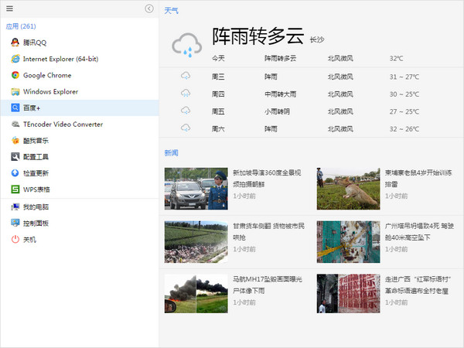Open the hamburger menu icon
Viewport: 464px width, 348px height.
click(x=9, y=9)
